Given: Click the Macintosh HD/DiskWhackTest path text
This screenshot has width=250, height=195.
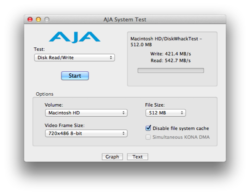Looking at the screenshot, I should 166,42.
